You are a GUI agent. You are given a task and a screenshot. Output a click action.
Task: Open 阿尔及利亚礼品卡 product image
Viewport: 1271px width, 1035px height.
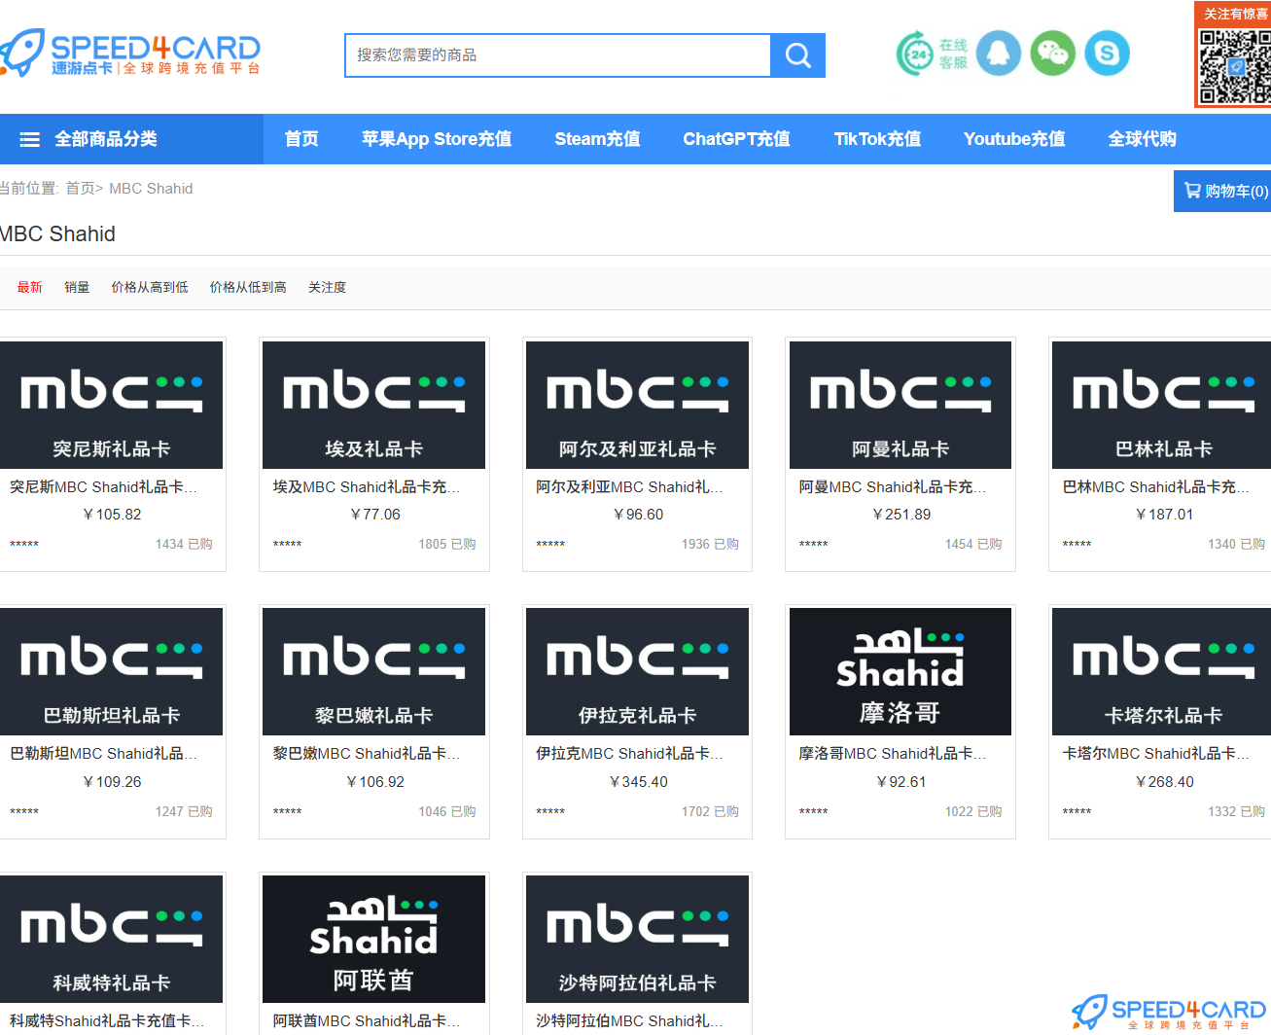(x=637, y=405)
